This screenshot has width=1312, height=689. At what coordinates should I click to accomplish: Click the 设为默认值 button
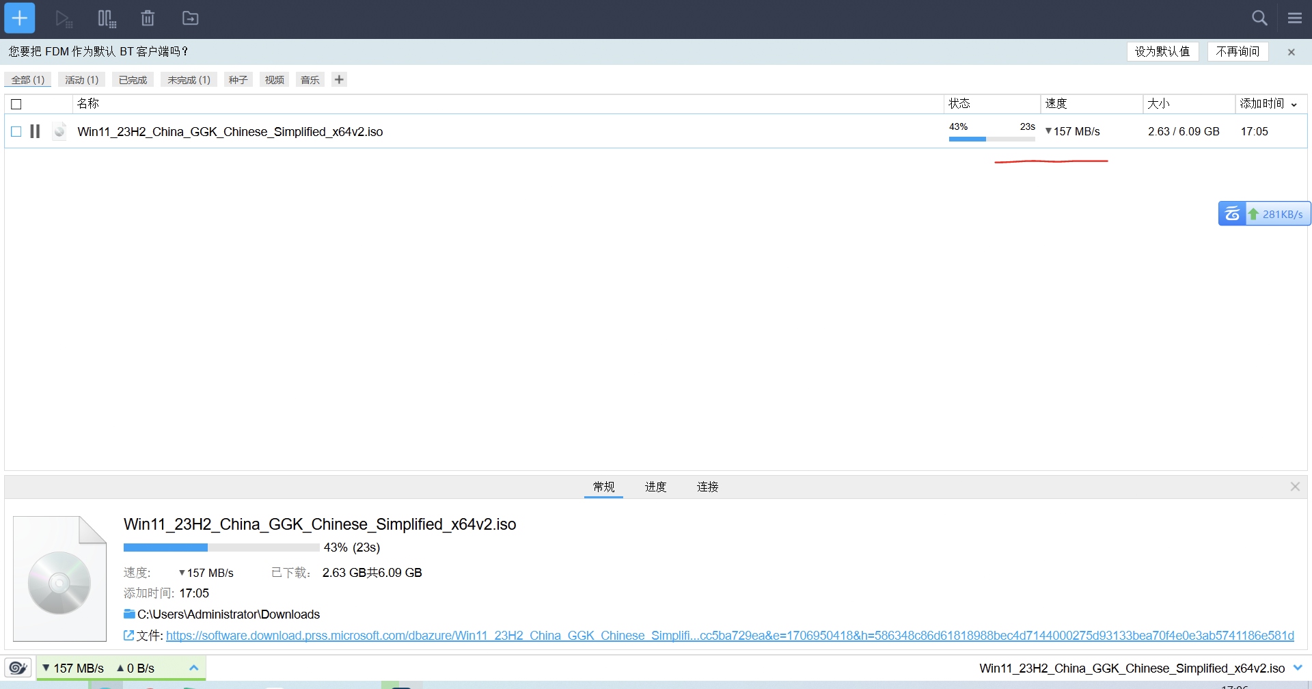[x=1162, y=51]
